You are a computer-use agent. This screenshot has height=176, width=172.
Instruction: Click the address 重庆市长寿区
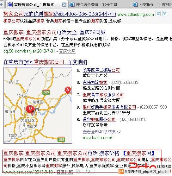click(95, 76)
